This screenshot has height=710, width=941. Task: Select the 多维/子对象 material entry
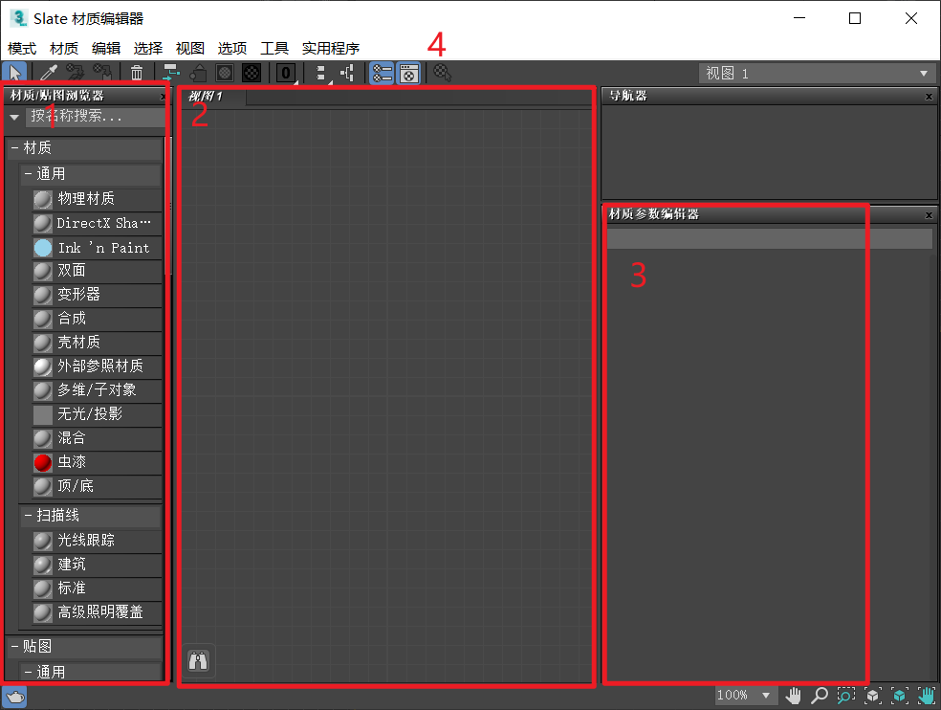[x=97, y=390]
